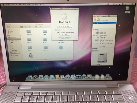Viewport: 137px width, 103px height.
Task: Select iDisk in Finder sidebar
Action: [x=10, y=33]
